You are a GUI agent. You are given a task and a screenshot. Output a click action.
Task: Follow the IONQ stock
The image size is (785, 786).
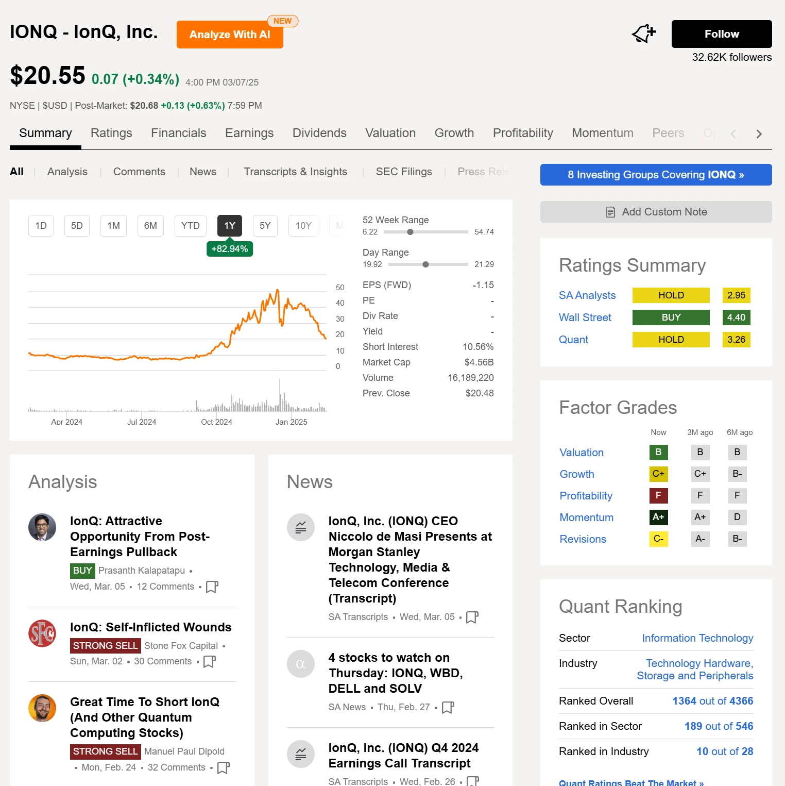pos(722,34)
